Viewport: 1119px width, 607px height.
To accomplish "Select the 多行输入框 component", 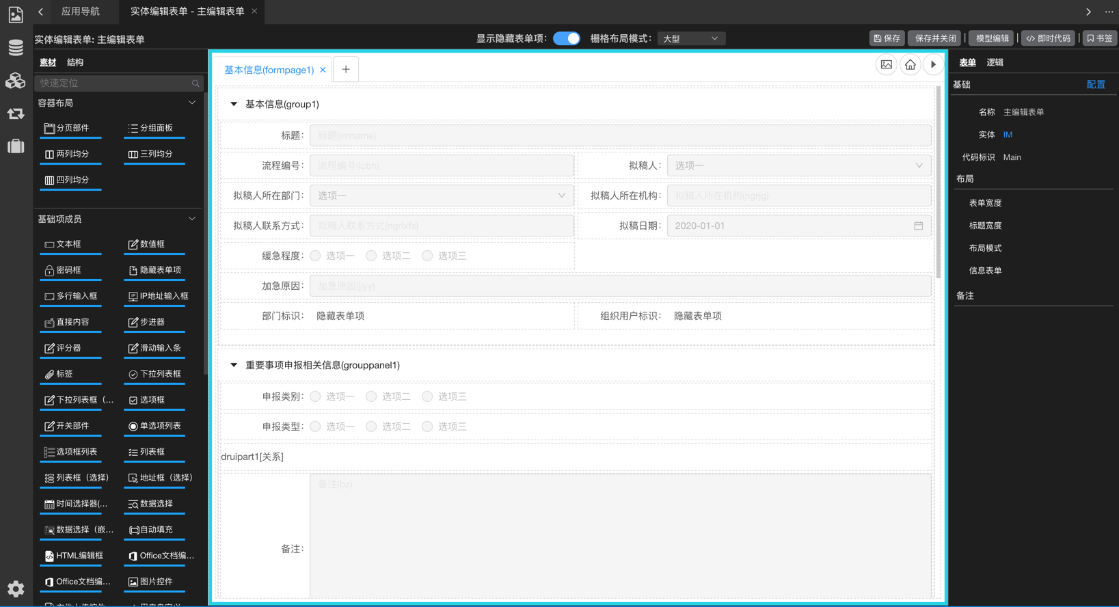I will pos(71,296).
